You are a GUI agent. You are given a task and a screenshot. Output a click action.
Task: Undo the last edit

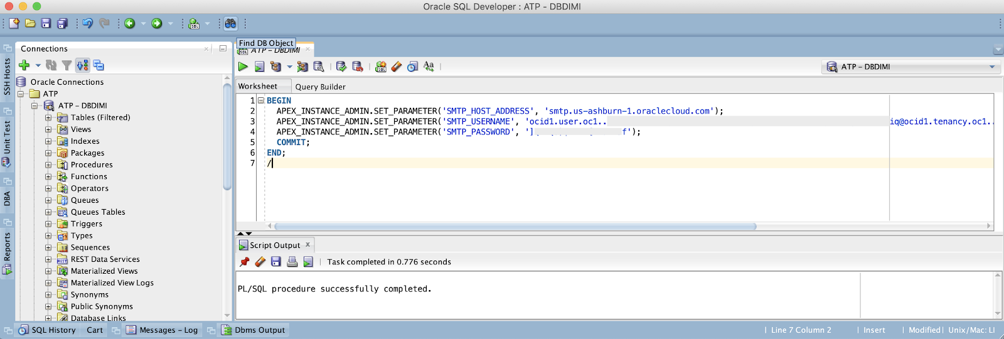pyautogui.click(x=87, y=23)
